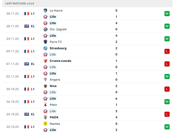Image resolution: width=175 pixels, height=133 pixels.
Task: Click the Paris FC club crest
Action: tap(45, 42)
